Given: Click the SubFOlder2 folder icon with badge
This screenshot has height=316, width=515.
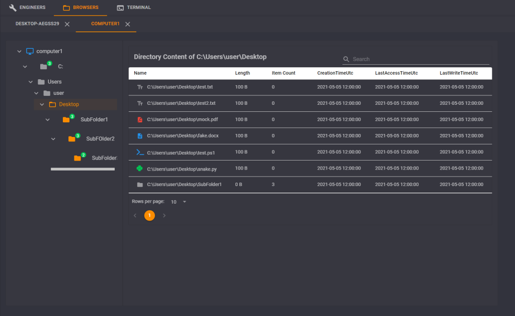Looking at the screenshot, I should (71, 139).
